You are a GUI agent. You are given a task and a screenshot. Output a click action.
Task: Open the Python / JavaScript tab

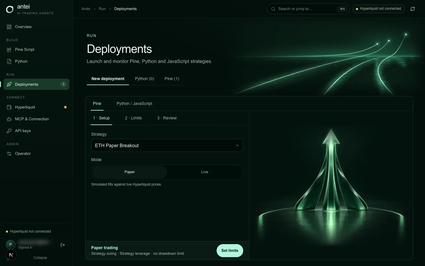[x=134, y=103]
